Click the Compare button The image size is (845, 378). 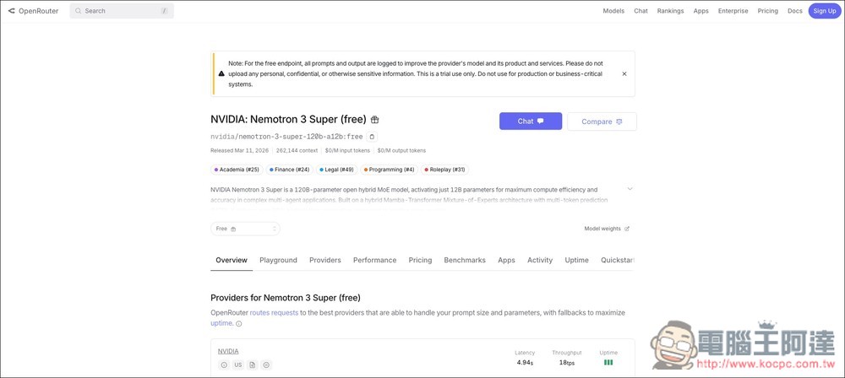coord(602,121)
